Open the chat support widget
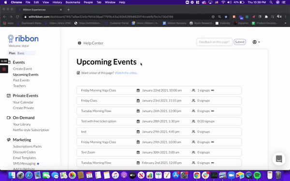This screenshot has height=181, width=290. (279, 159)
